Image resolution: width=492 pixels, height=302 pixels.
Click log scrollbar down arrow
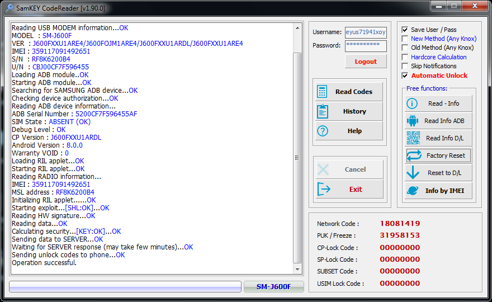[297, 270]
